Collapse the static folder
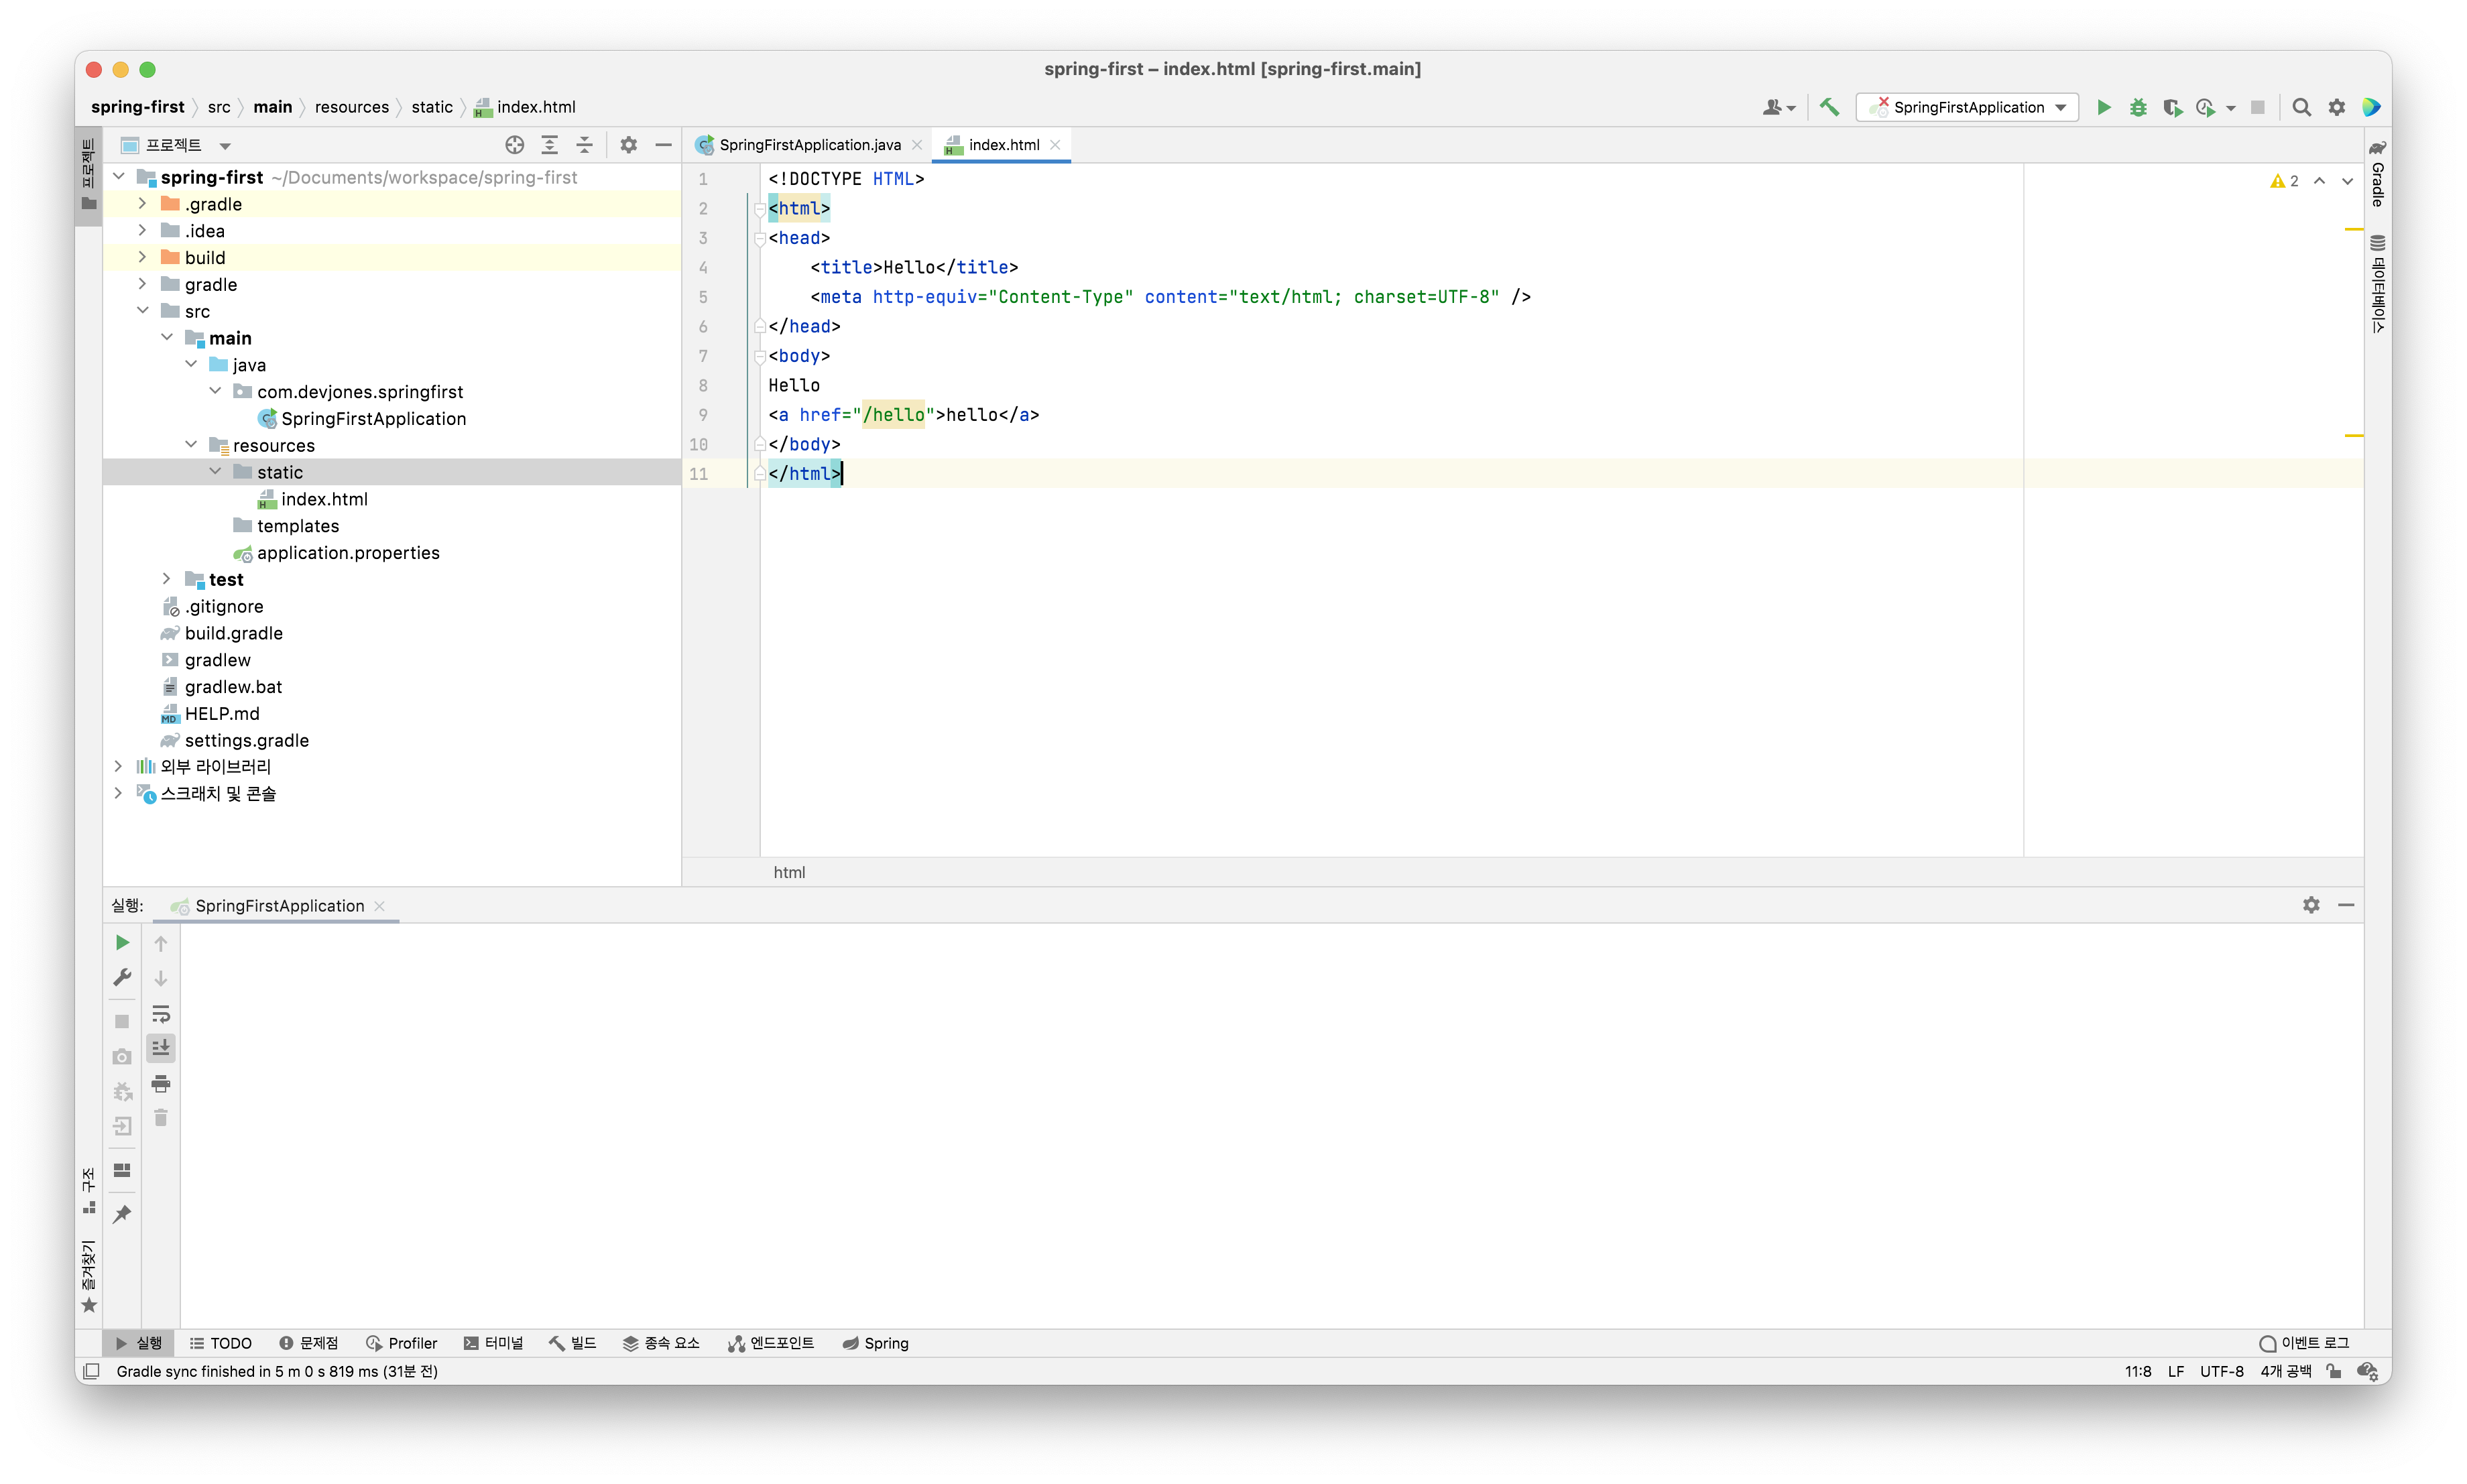Viewport: 2467px width, 1484px height. coord(215,471)
